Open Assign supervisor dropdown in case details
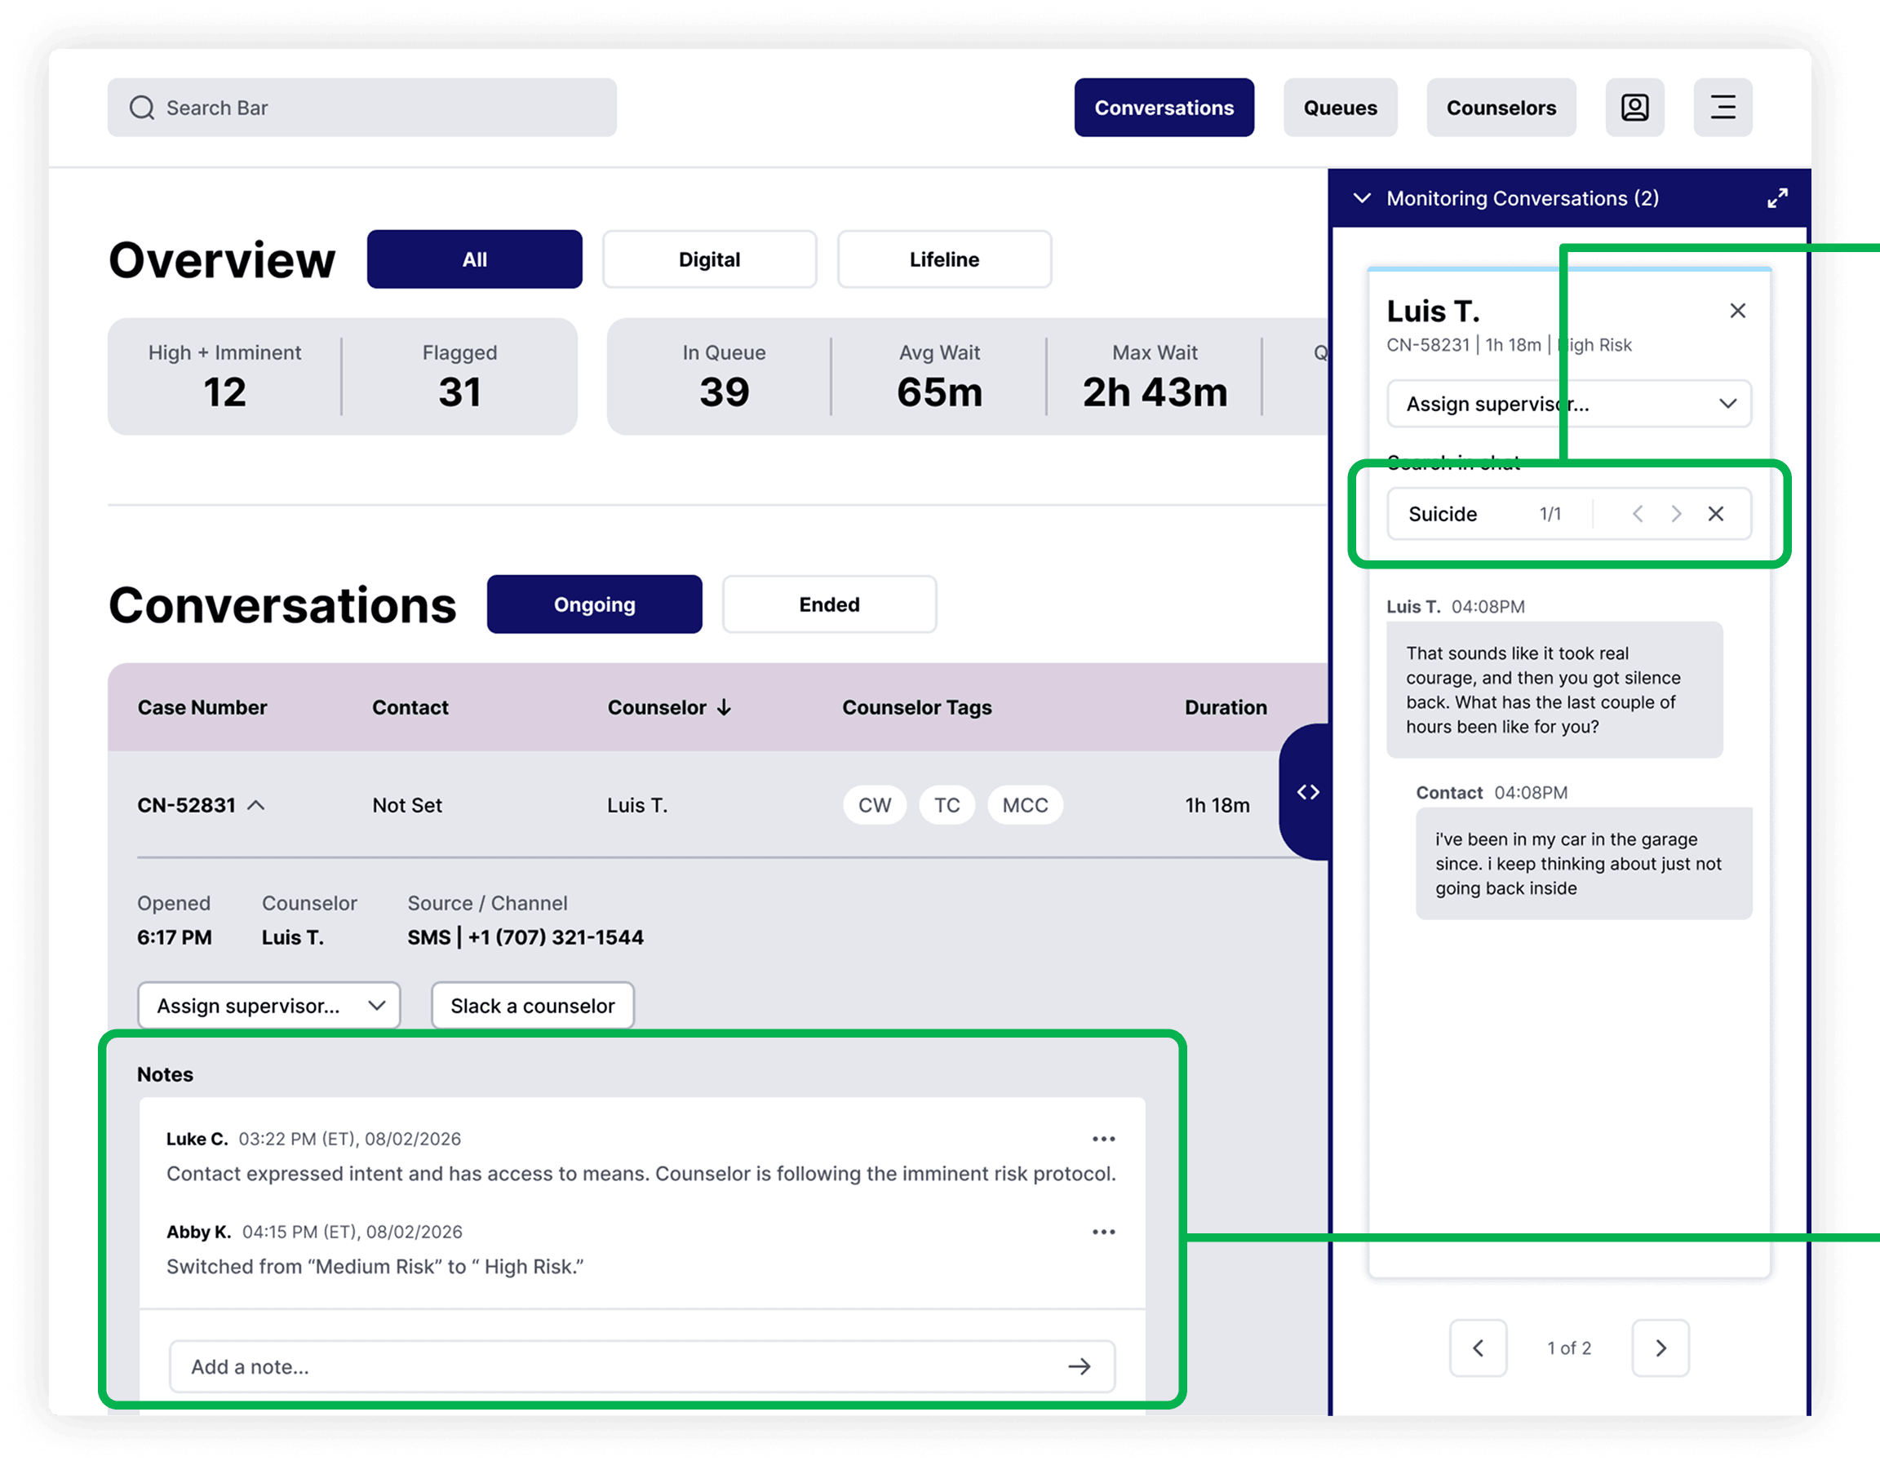This screenshot has width=1880, height=1465. [x=269, y=1006]
